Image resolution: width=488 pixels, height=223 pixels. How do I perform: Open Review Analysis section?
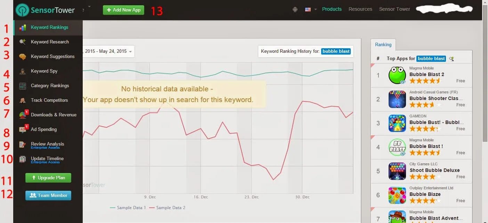coord(48,144)
